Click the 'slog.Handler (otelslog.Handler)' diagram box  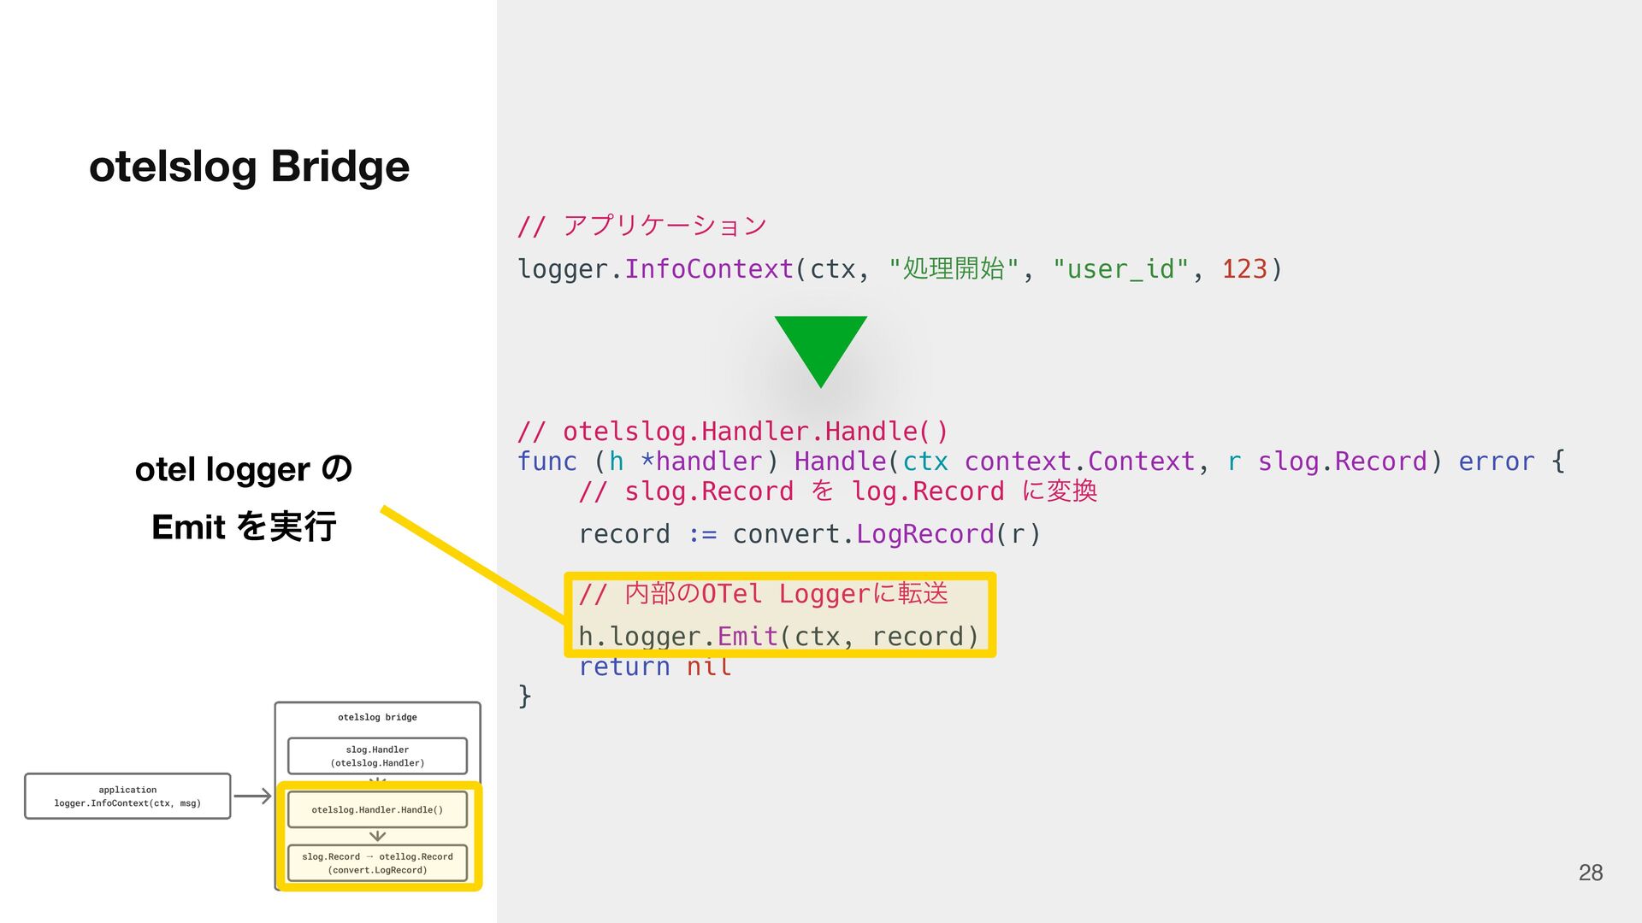(x=377, y=756)
